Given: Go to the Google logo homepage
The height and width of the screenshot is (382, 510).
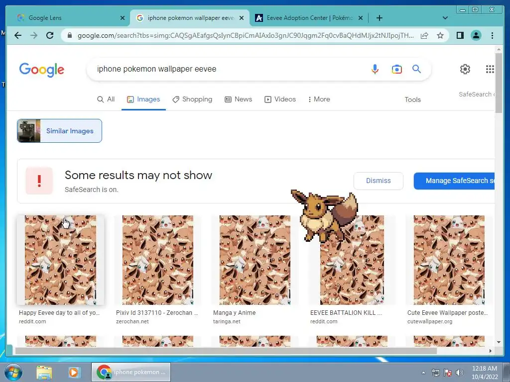Looking at the screenshot, I should [42, 70].
